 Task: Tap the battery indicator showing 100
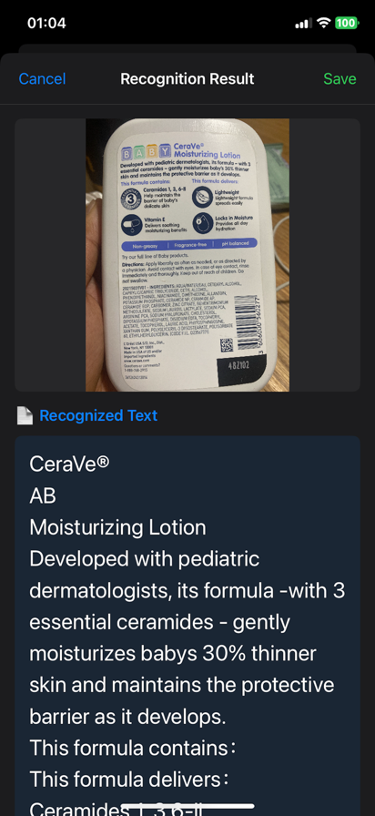coord(347,23)
